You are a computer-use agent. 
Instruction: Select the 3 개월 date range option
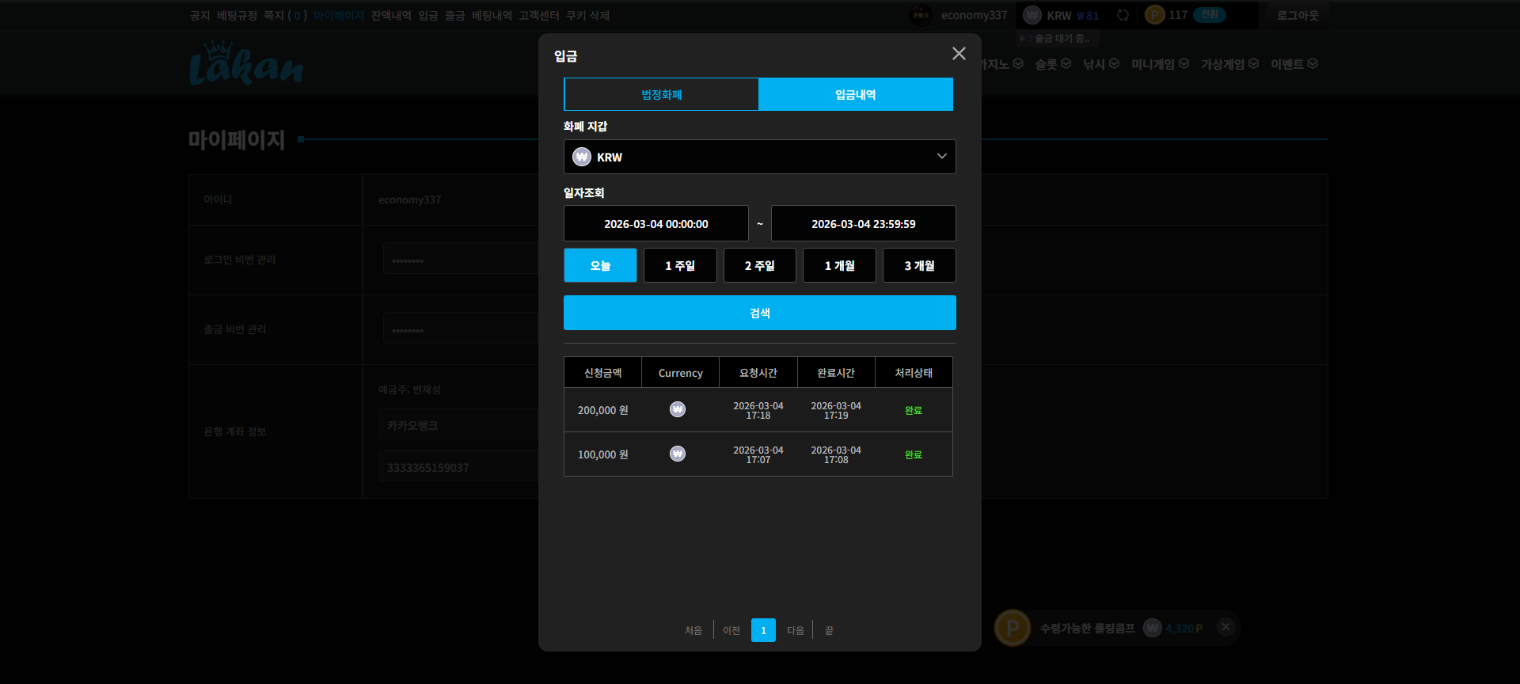point(919,265)
